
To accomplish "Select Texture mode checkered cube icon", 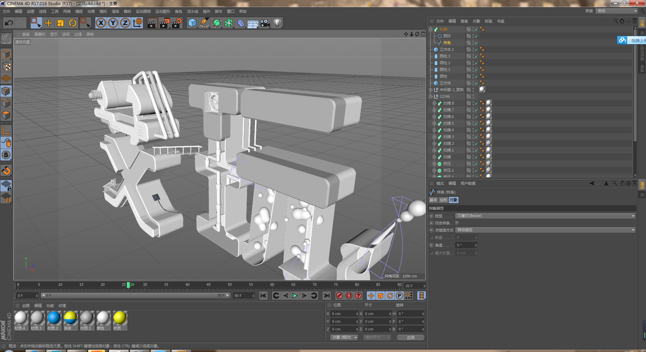I will [6, 66].
